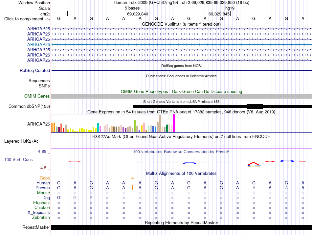Click the 100 Vert. Cons track label

tap(18, 159)
